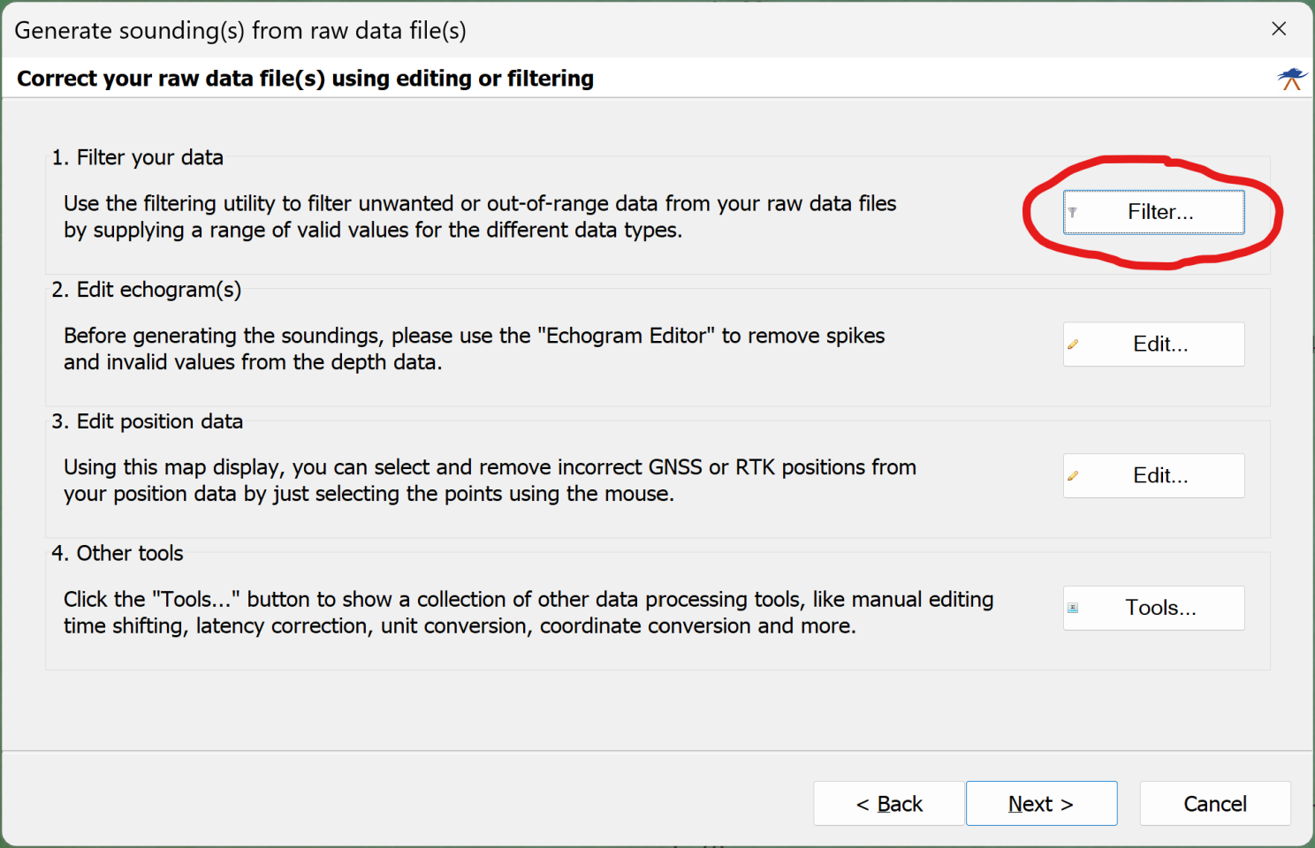
Task: Select the '4. Other tools' heading
Action: [x=118, y=553]
